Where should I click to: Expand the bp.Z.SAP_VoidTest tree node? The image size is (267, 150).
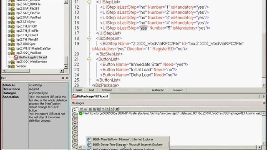(x=9, y=17)
